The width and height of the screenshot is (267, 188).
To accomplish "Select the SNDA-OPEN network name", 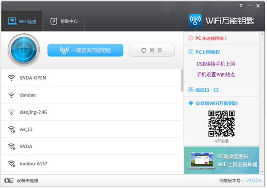I will click(x=32, y=78).
